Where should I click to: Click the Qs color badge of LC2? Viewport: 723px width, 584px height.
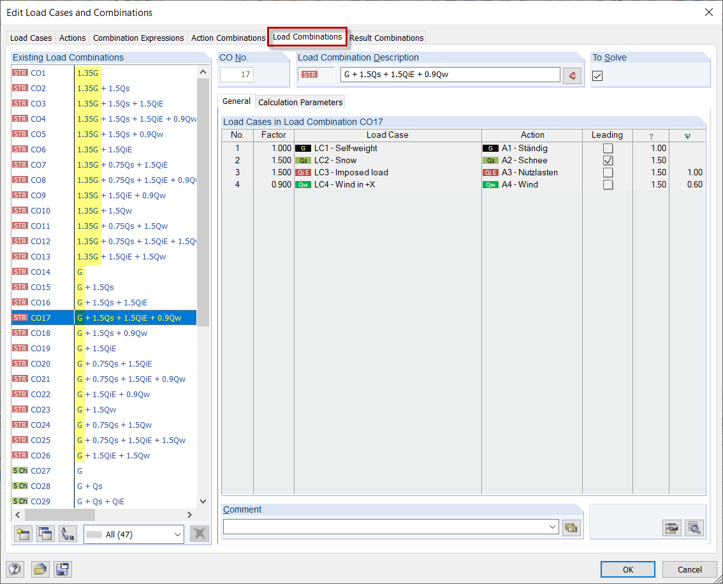(303, 161)
